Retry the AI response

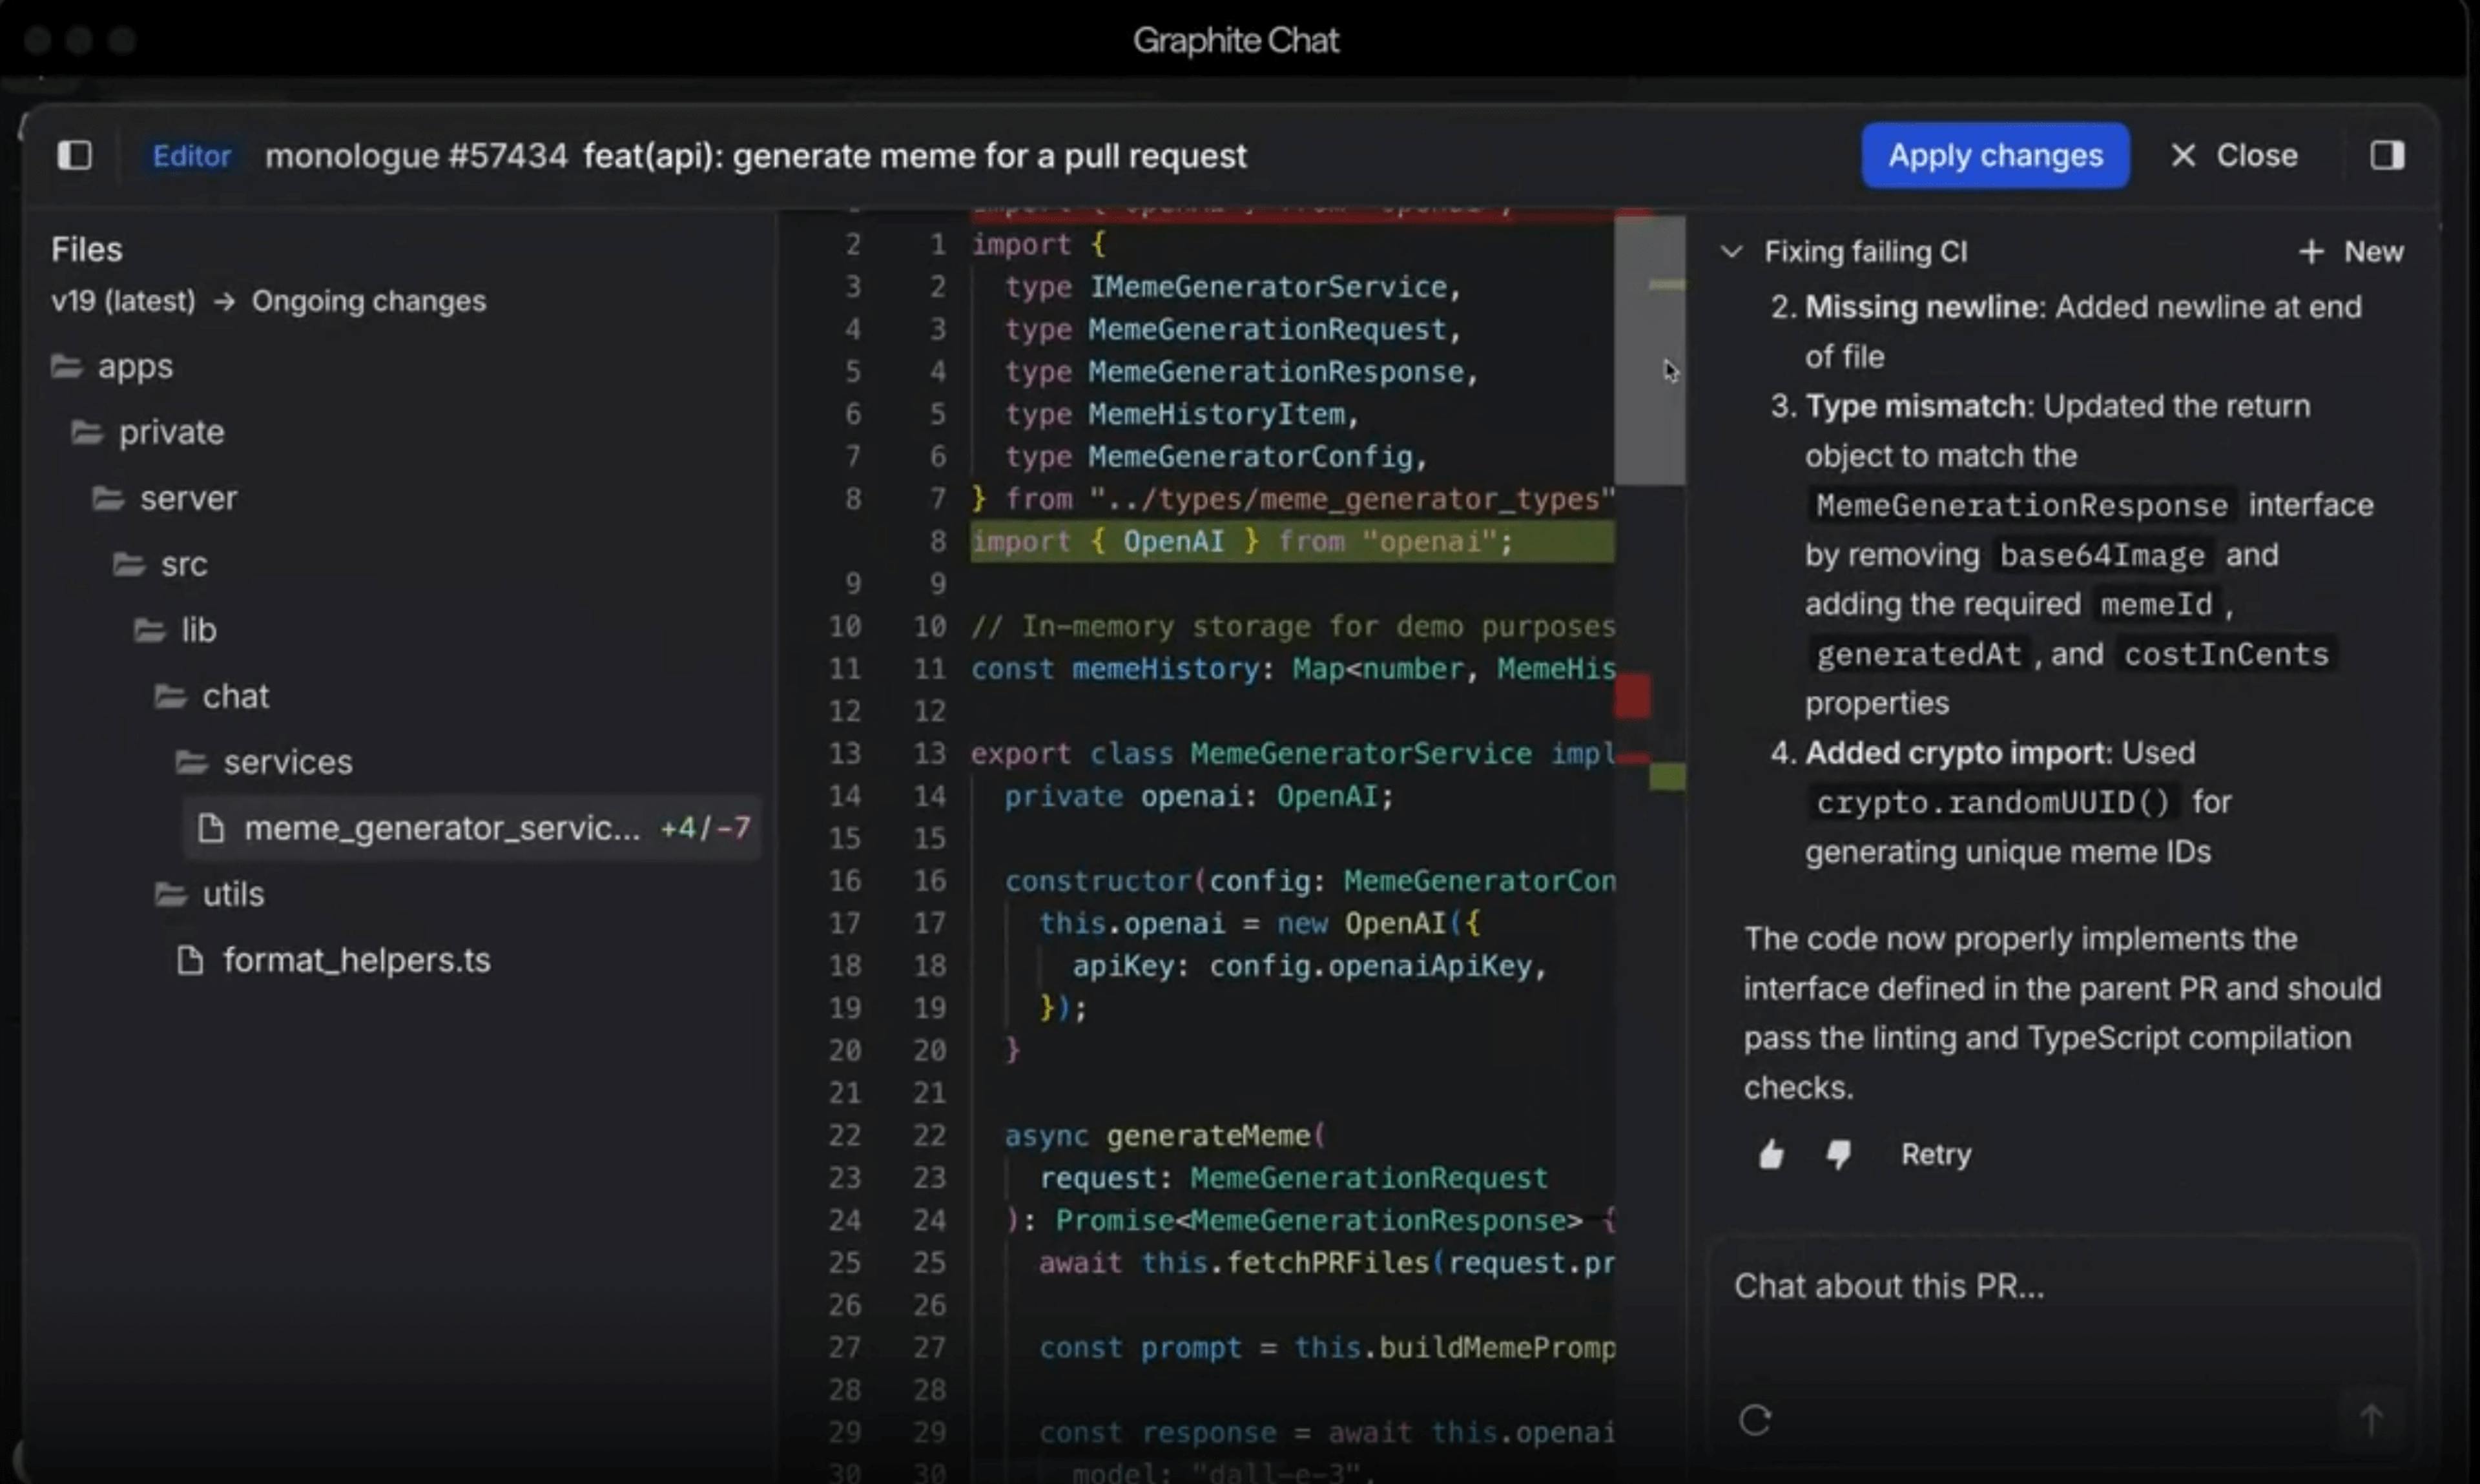(x=1936, y=1155)
